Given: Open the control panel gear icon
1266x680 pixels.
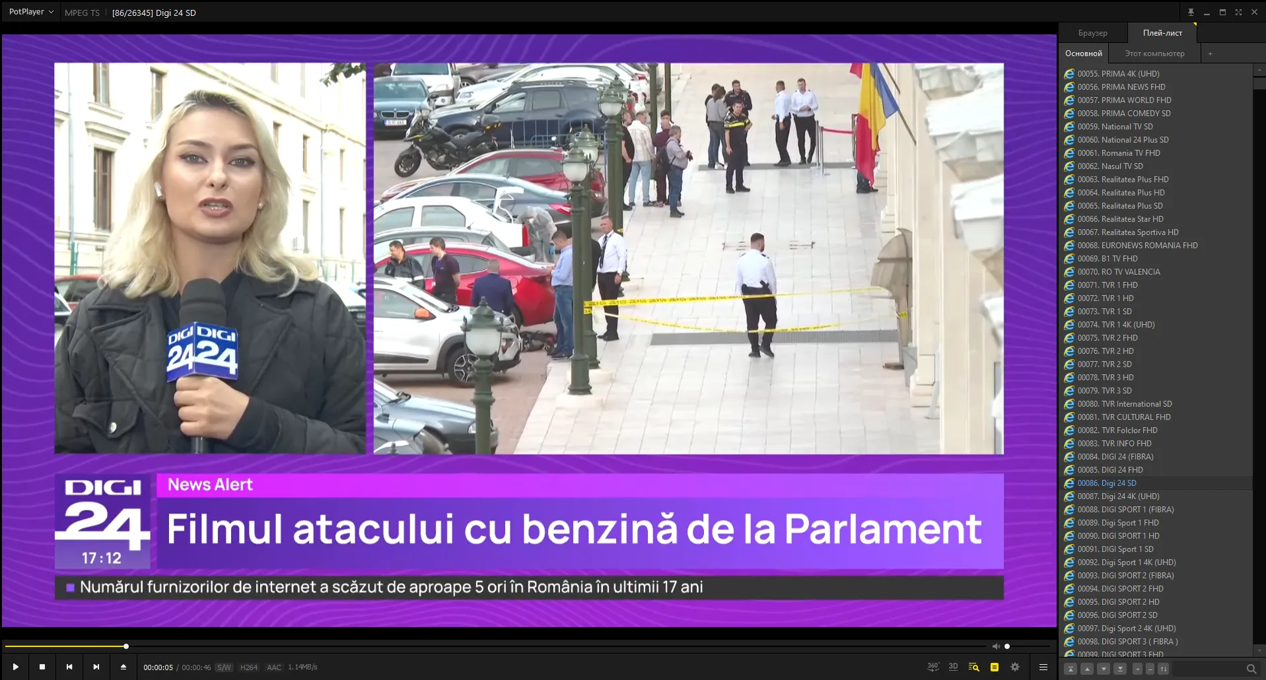Looking at the screenshot, I should 1015,667.
